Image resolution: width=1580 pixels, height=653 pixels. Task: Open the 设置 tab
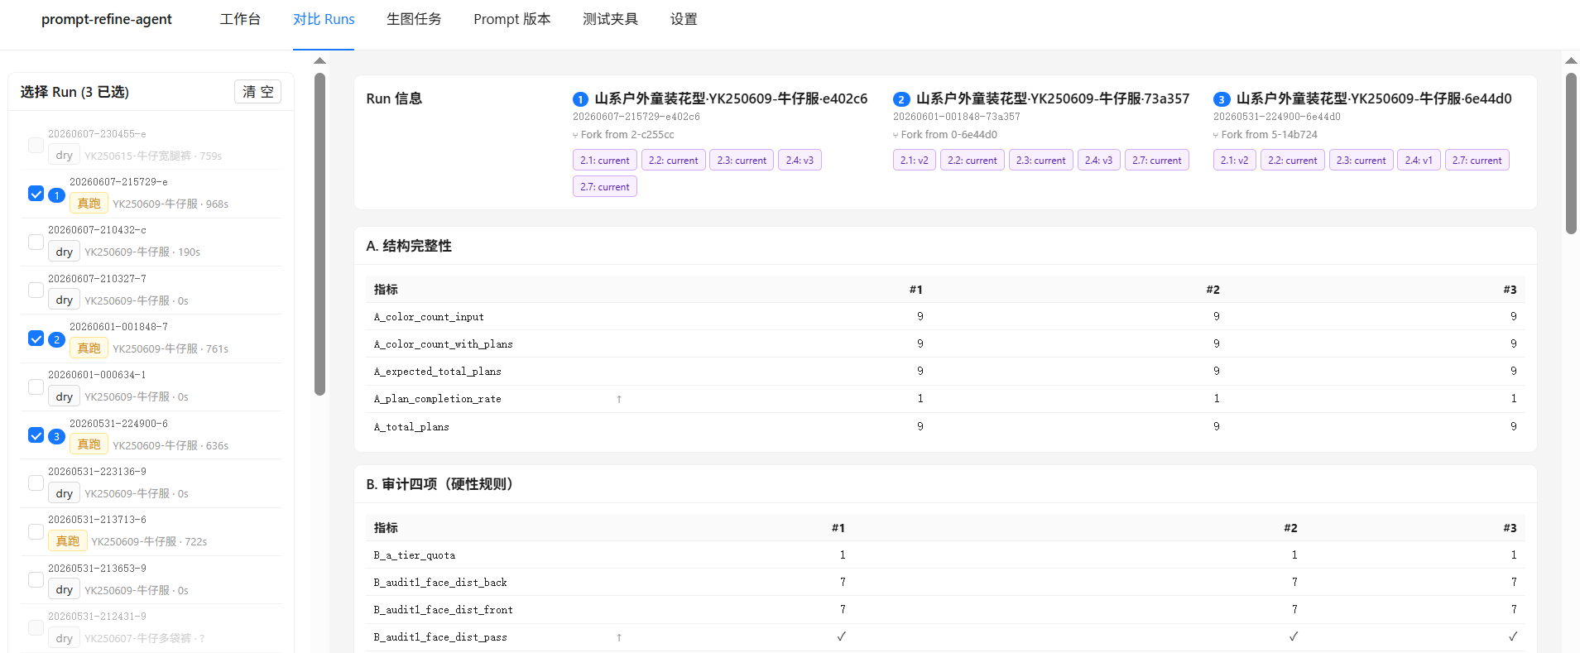click(x=684, y=19)
